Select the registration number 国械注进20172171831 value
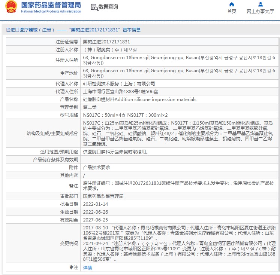Screen dimensions: 280x275 point(106,42)
